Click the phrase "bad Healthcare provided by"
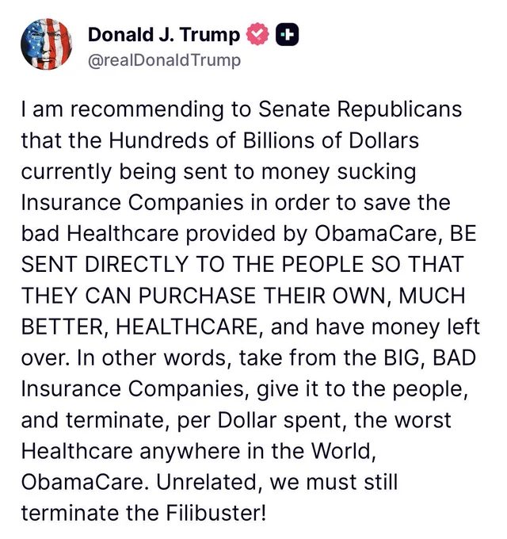Image resolution: width=507 pixels, height=539 pixels. click(165, 234)
